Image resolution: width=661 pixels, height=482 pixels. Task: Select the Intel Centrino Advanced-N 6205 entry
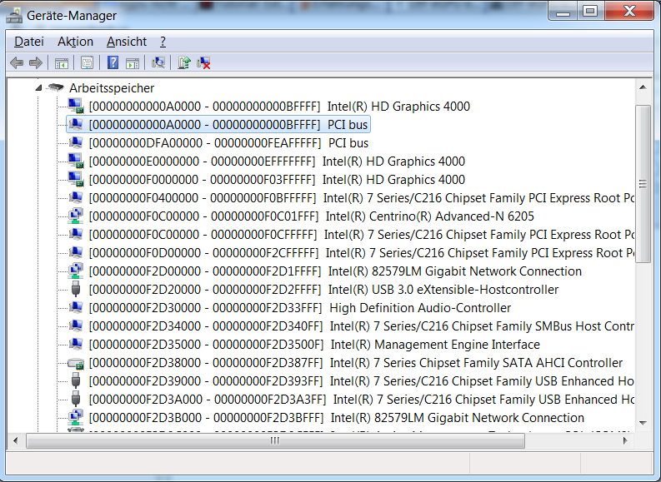click(311, 216)
